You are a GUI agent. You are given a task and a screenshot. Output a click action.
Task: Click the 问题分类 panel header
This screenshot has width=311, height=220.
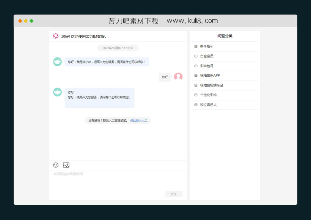click(x=225, y=36)
